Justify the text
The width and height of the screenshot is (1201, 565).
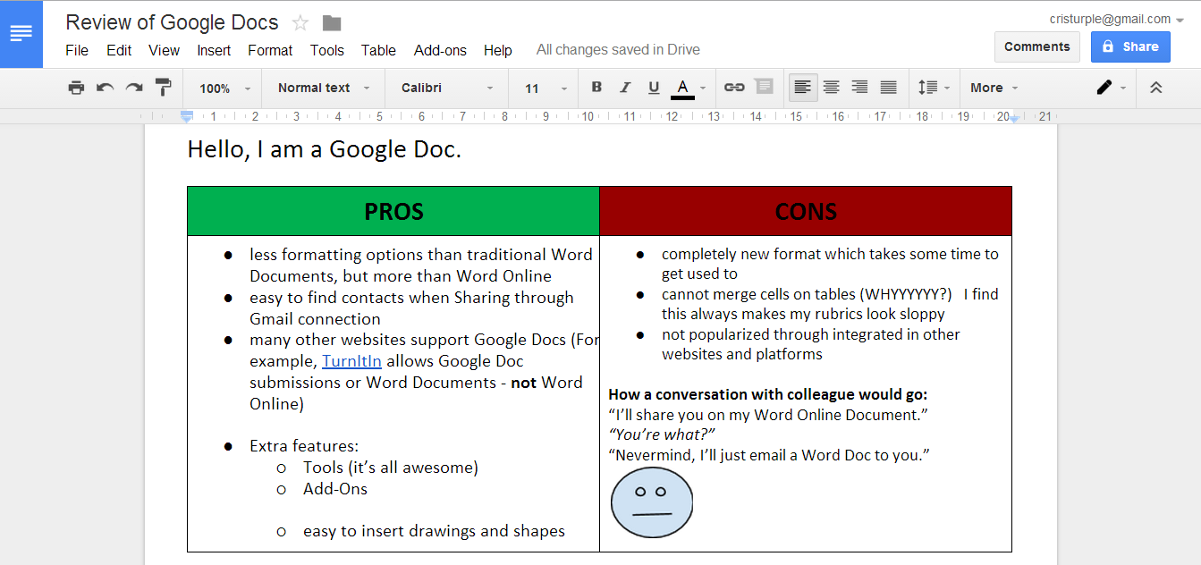[x=888, y=88]
